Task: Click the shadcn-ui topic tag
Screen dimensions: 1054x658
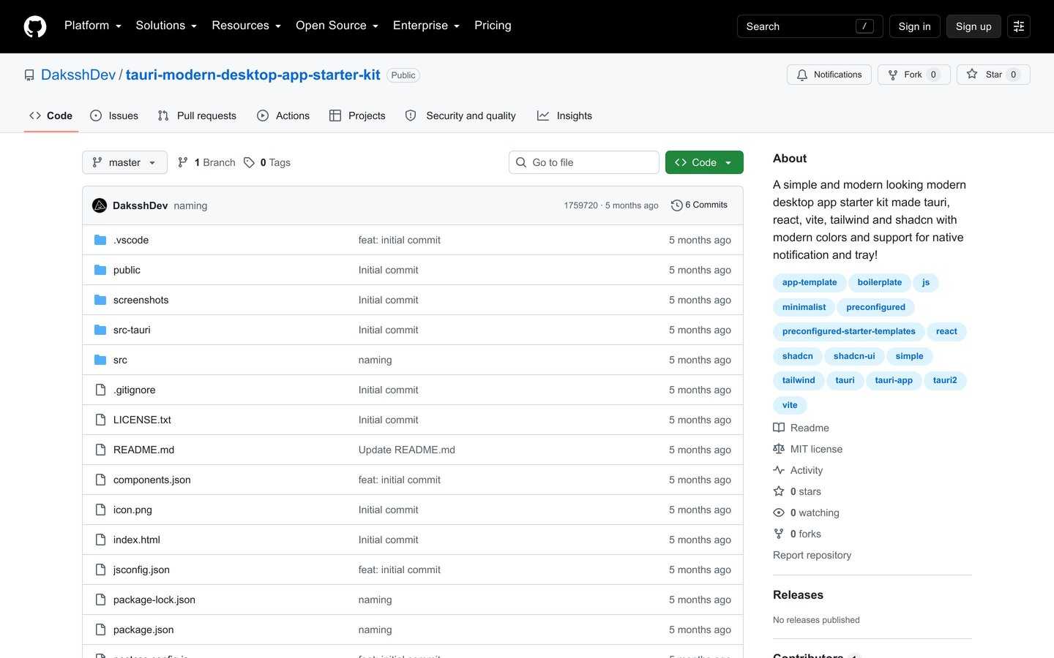Action: coord(854,356)
